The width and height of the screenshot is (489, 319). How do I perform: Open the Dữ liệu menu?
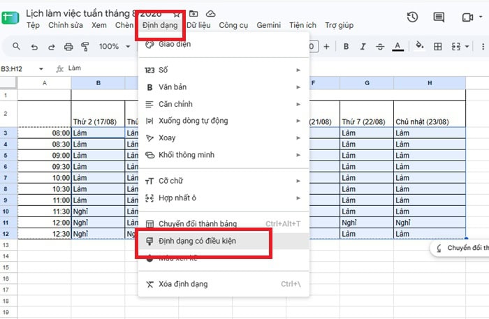click(x=198, y=25)
